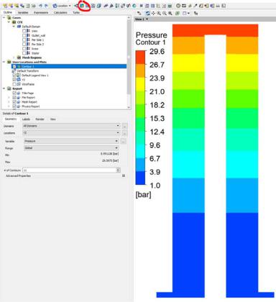
Task: Click the red-circled Contour toolbar icon
Action: [x=83, y=6]
